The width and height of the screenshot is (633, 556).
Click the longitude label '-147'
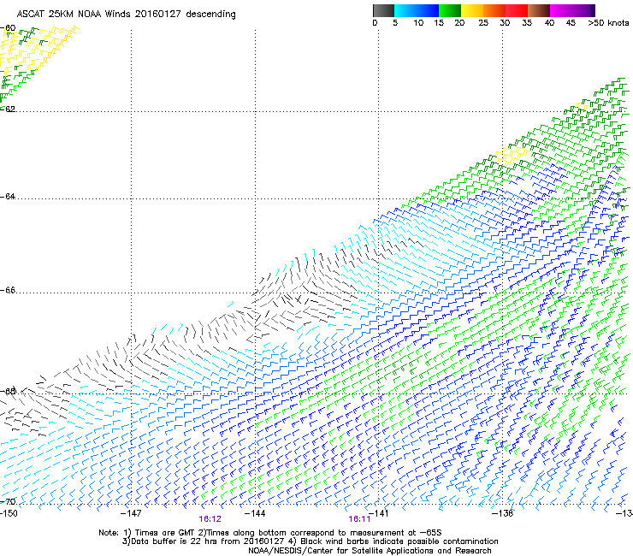(131, 513)
